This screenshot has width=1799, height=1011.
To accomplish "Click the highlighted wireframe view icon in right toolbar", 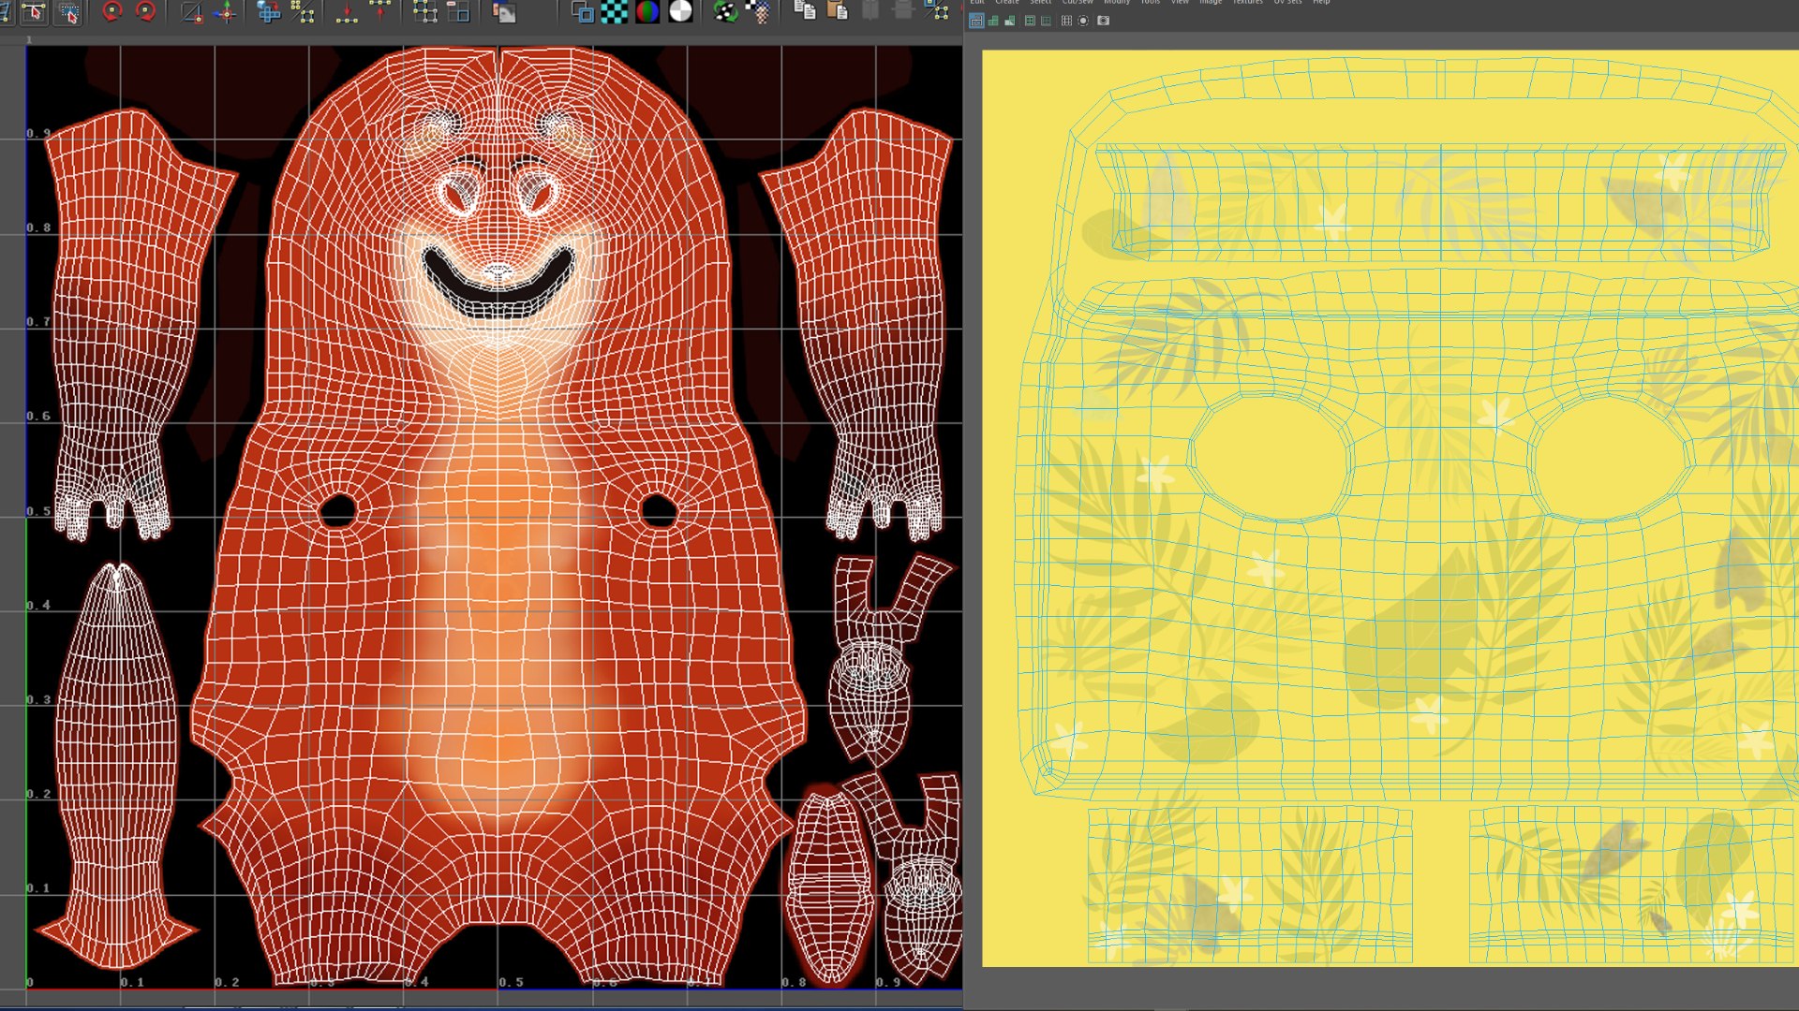I will 976,21.
